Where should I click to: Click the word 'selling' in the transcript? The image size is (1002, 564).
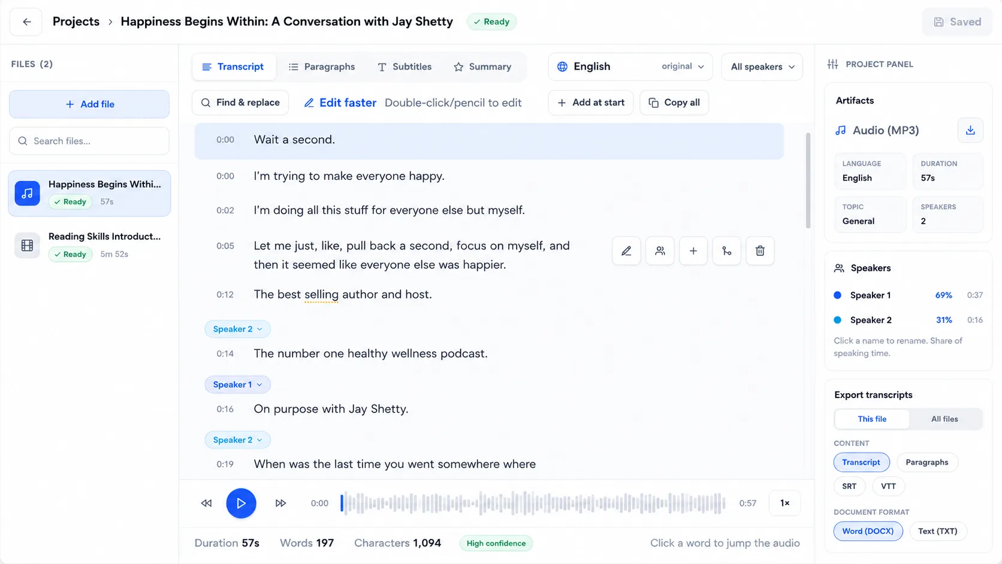[x=321, y=294]
